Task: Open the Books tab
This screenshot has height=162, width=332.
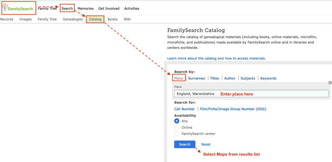Action: pos(112,19)
